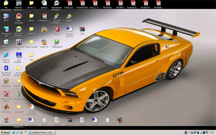Image resolution: width=216 pixels, height=135 pixels.
Task: Select the Mi PC desktop icon
Action: tap(6, 16)
